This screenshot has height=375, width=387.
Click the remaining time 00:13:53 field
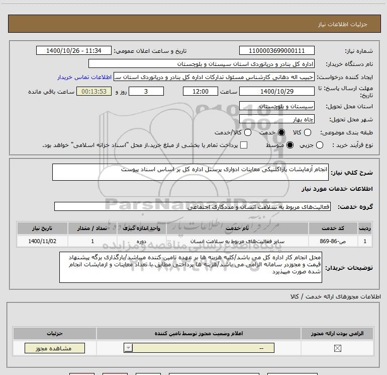[x=94, y=91]
